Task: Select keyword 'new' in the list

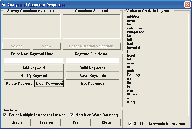Action: [x=130, y=63]
